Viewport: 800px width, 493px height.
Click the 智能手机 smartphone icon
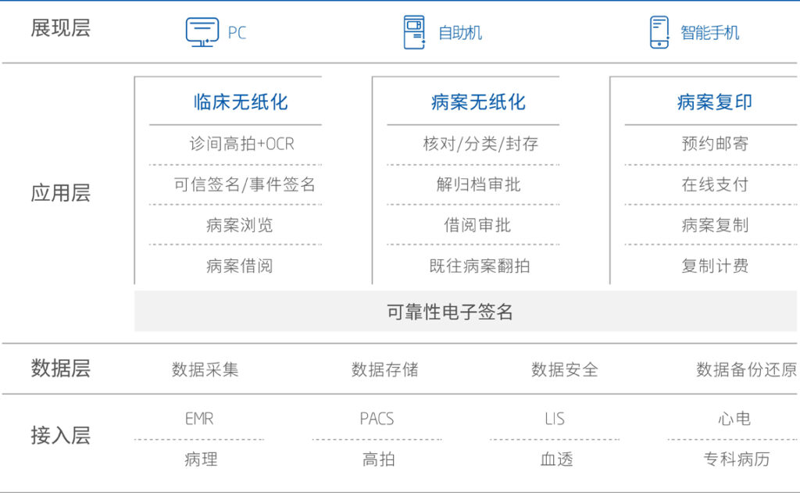(659, 32)
